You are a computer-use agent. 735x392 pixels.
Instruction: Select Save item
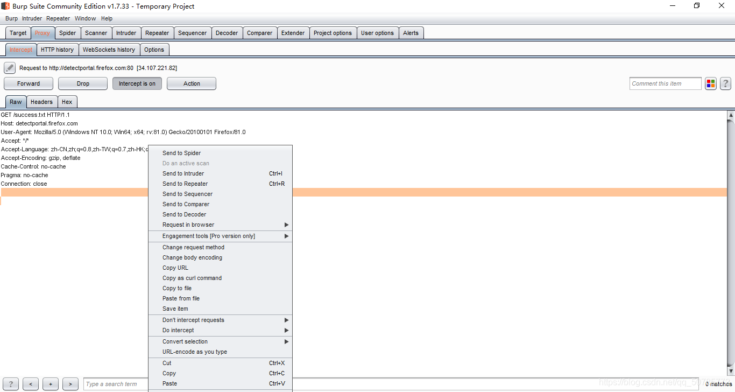220,309
